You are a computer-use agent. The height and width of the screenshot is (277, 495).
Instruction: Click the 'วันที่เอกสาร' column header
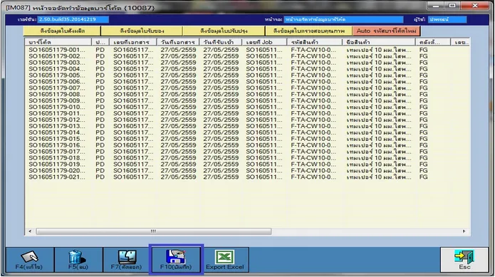pyautogui.click(x=178, y=42)
